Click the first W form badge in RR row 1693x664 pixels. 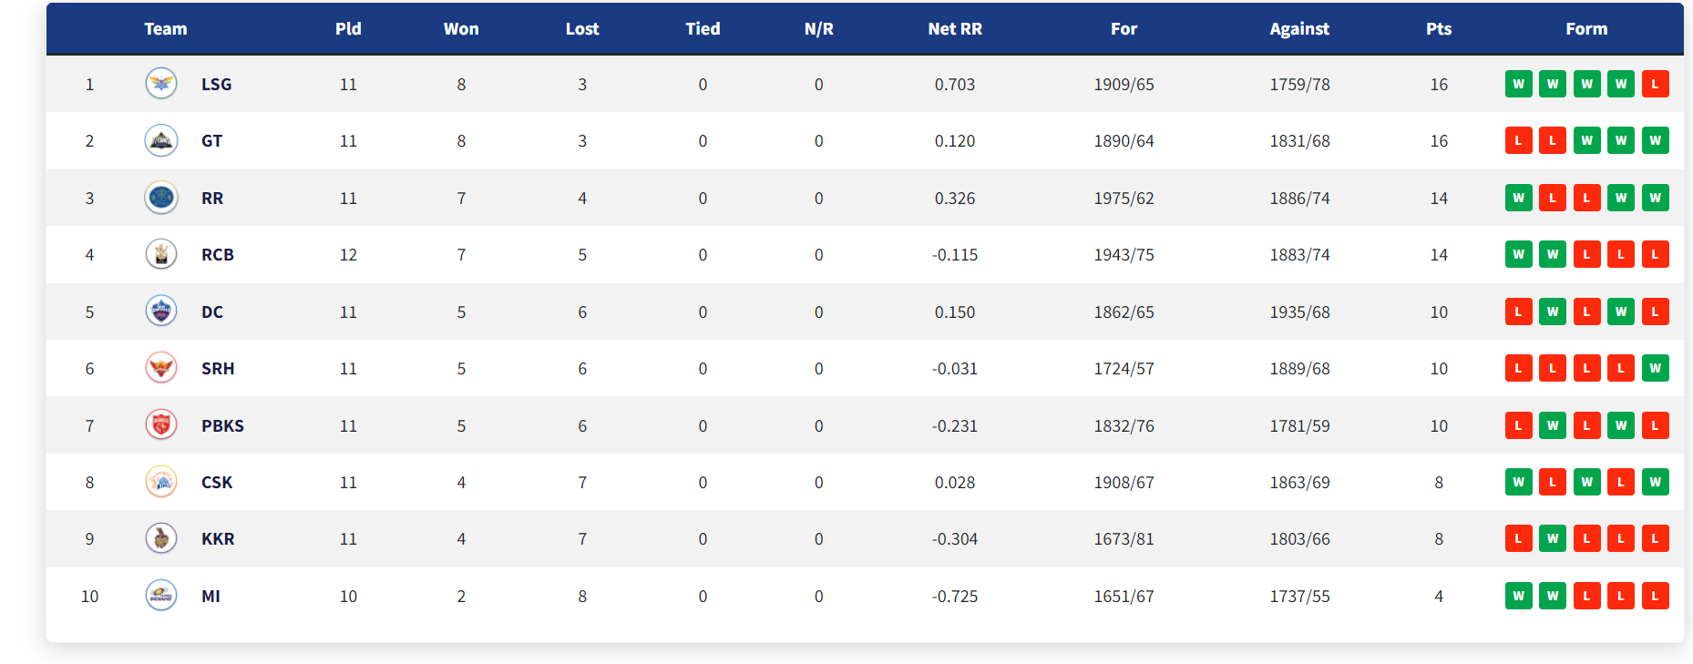coord(1518,198)
